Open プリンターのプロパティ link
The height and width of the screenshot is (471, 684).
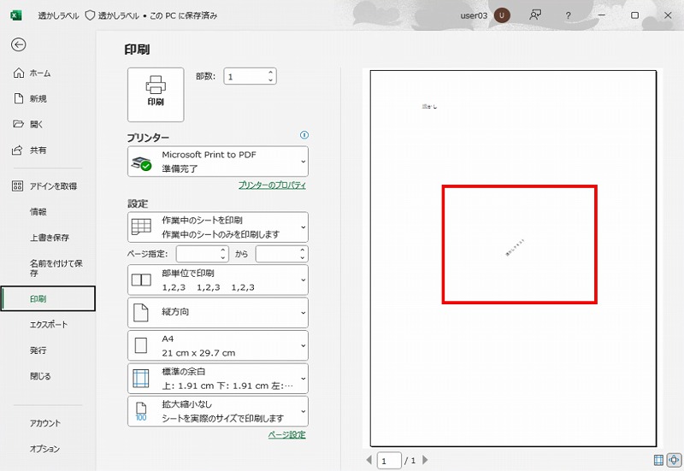[272, 185]
